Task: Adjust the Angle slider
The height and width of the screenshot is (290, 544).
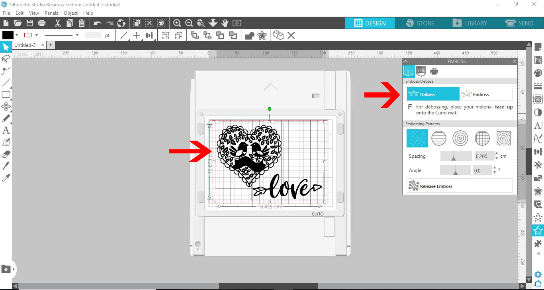Action: click(x=455, y=170)
